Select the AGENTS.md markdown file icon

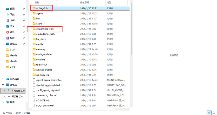point(34,100)
